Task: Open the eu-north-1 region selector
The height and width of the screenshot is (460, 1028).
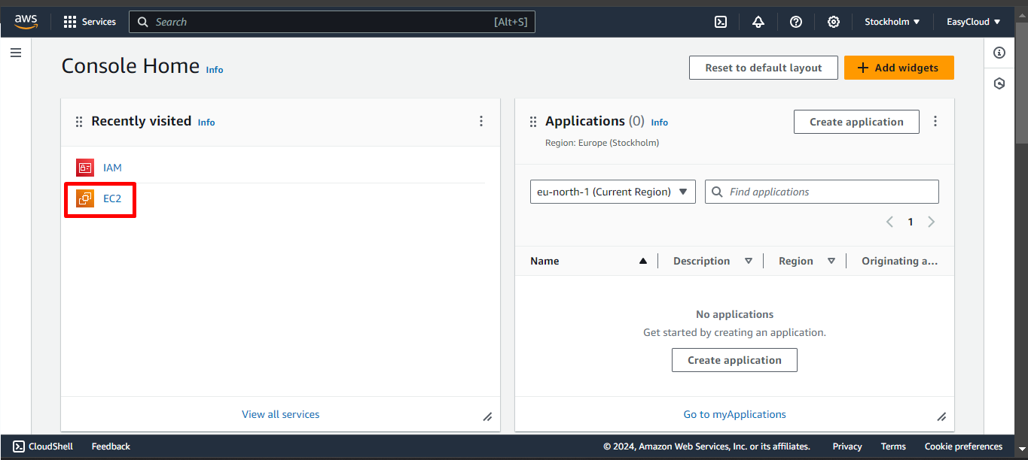Action: (x=613, y=192)
